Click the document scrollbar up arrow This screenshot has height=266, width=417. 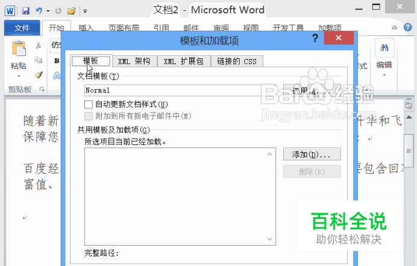(x=409, y=117)
